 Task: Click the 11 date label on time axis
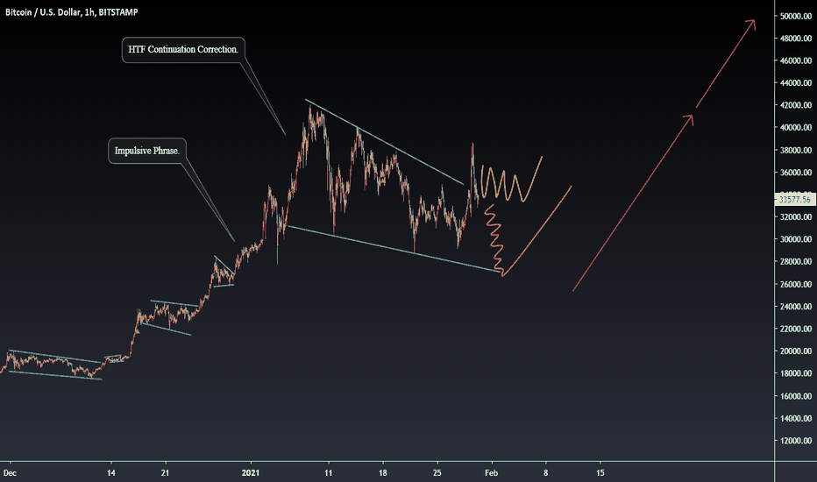tap(328, 473)
